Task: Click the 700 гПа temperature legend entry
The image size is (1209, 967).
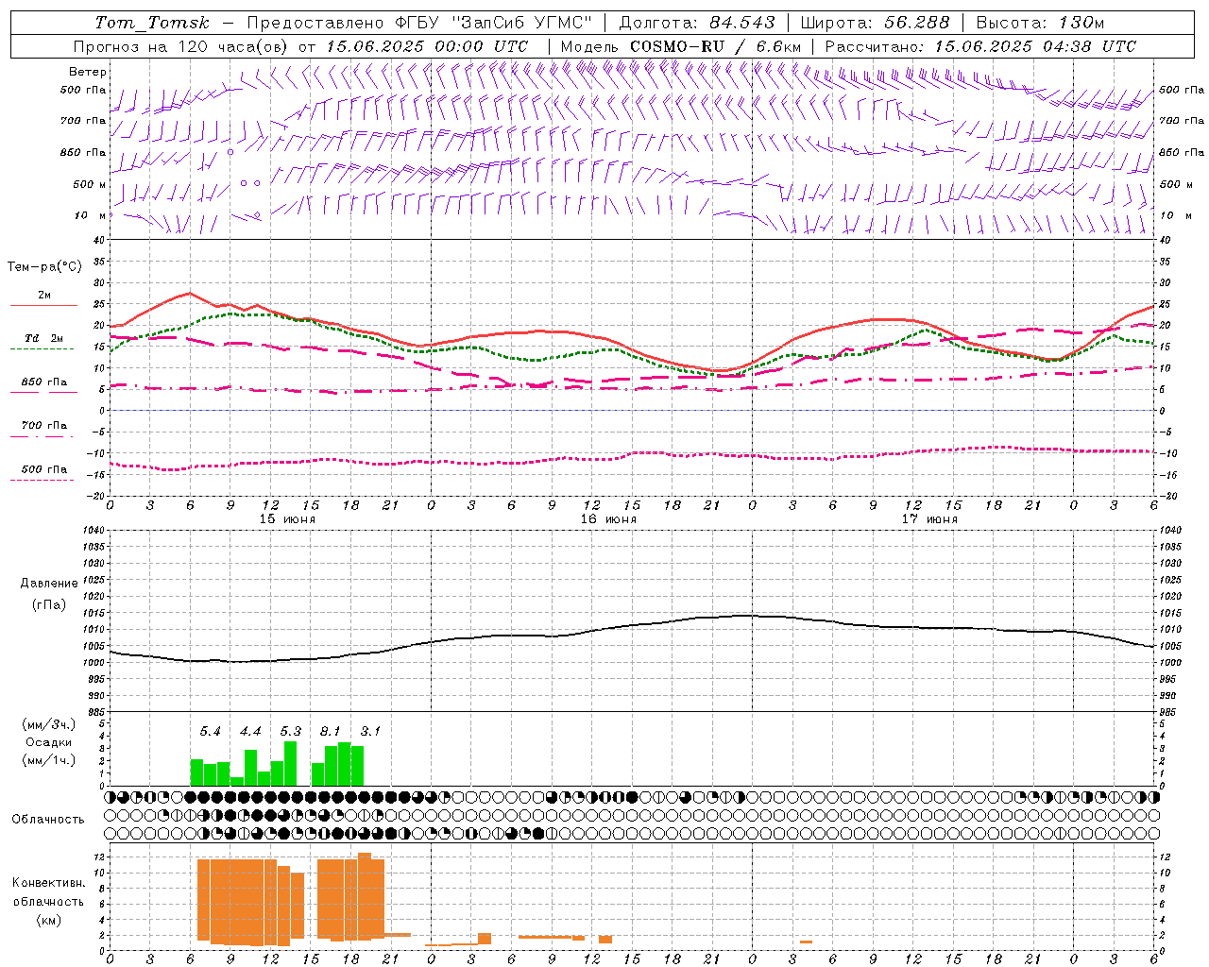Action: point(43,429)
